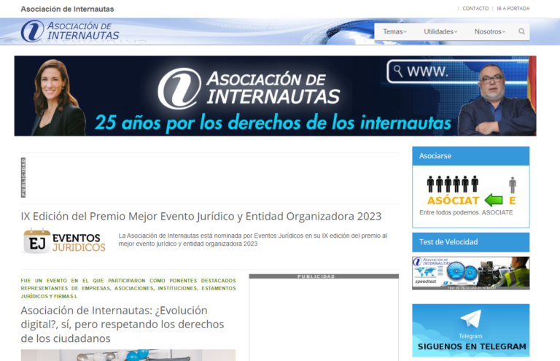Click the search magnifier icon in navbar
Image resolution: width=560 pixels, height=361 pixels.
pyautogui.click(x=521, y=32)
